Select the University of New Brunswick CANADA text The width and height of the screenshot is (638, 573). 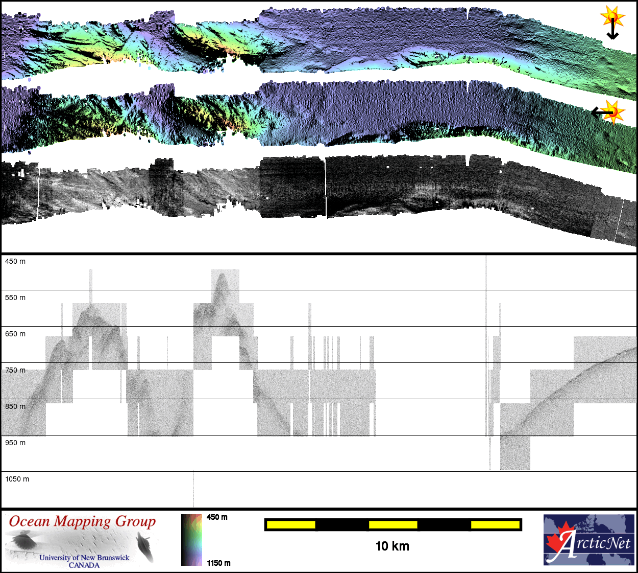(x=84, y=561)
